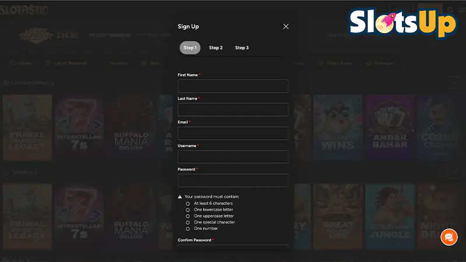Click "One uppercase letter" requirement
The height and width of the screenshot is (262, 466).
[214, 216]
